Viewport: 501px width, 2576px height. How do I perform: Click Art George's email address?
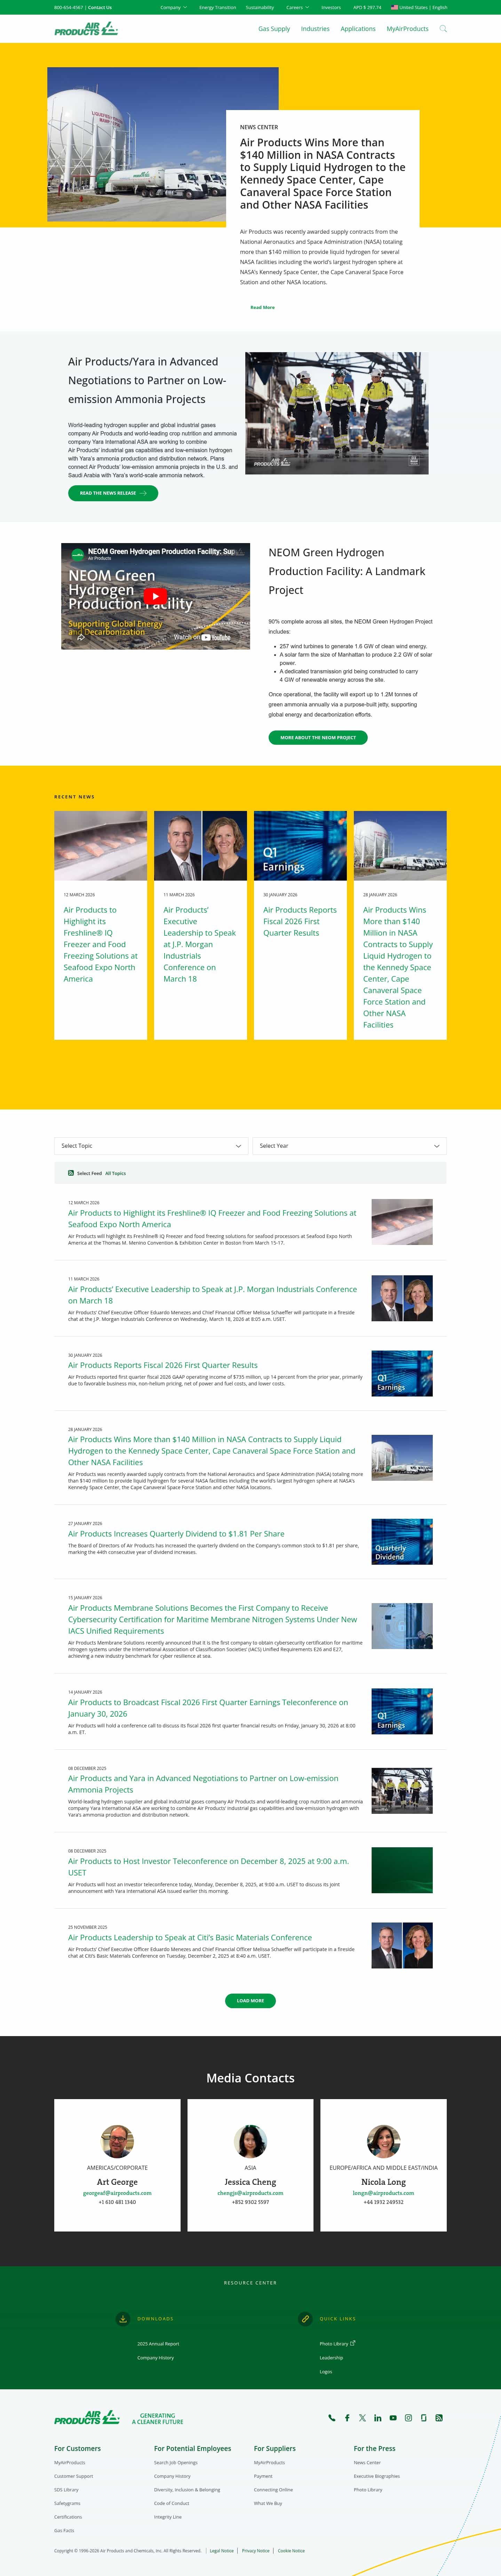coord(118,2193)
